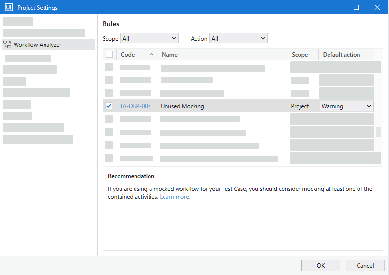Close the Project Settings dialog
The height and width of the screenshot is (275, 389).
click(x=377, y=7)
